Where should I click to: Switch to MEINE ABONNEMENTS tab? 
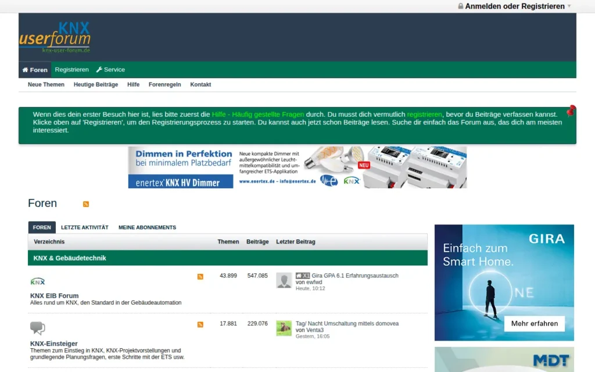(147, 227)
